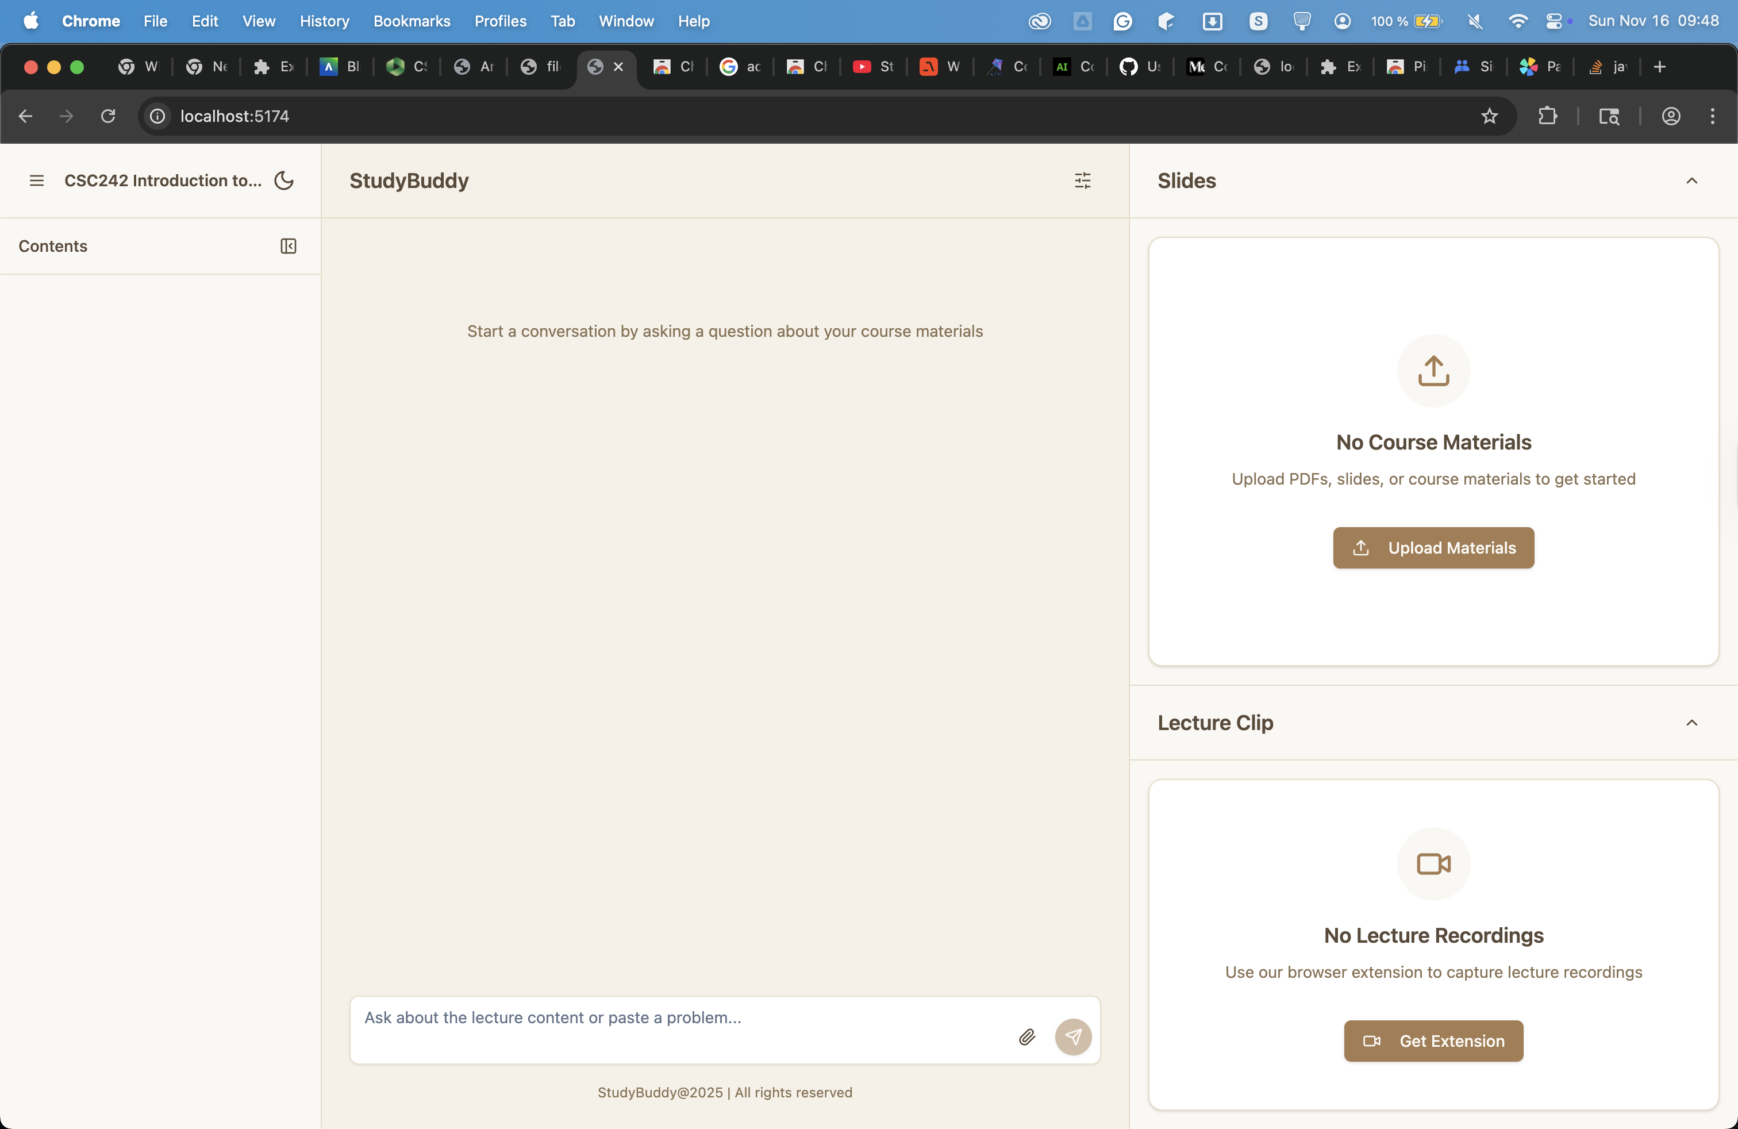Viewport: 1738px width, 1129px height.
Task: Open the History menu
Action: [324, 21]
